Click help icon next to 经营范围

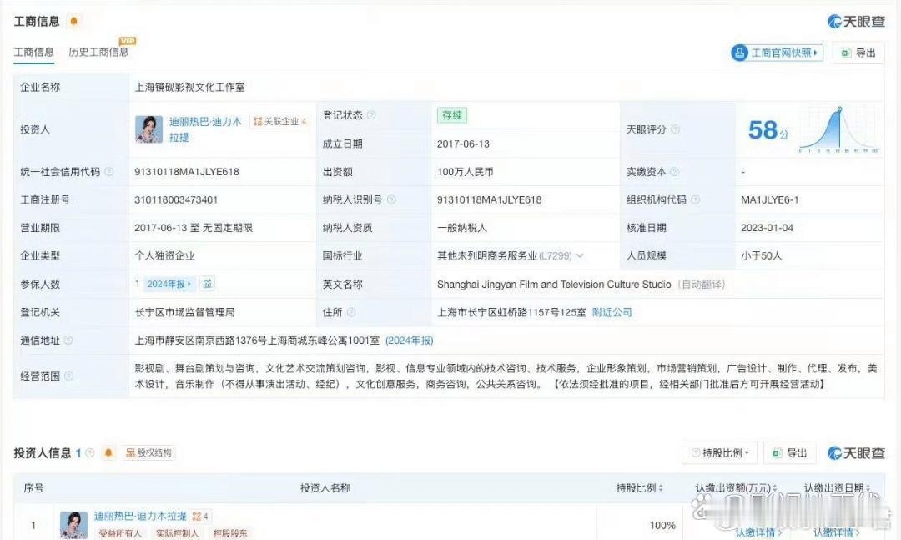click(x=68, y=376)
